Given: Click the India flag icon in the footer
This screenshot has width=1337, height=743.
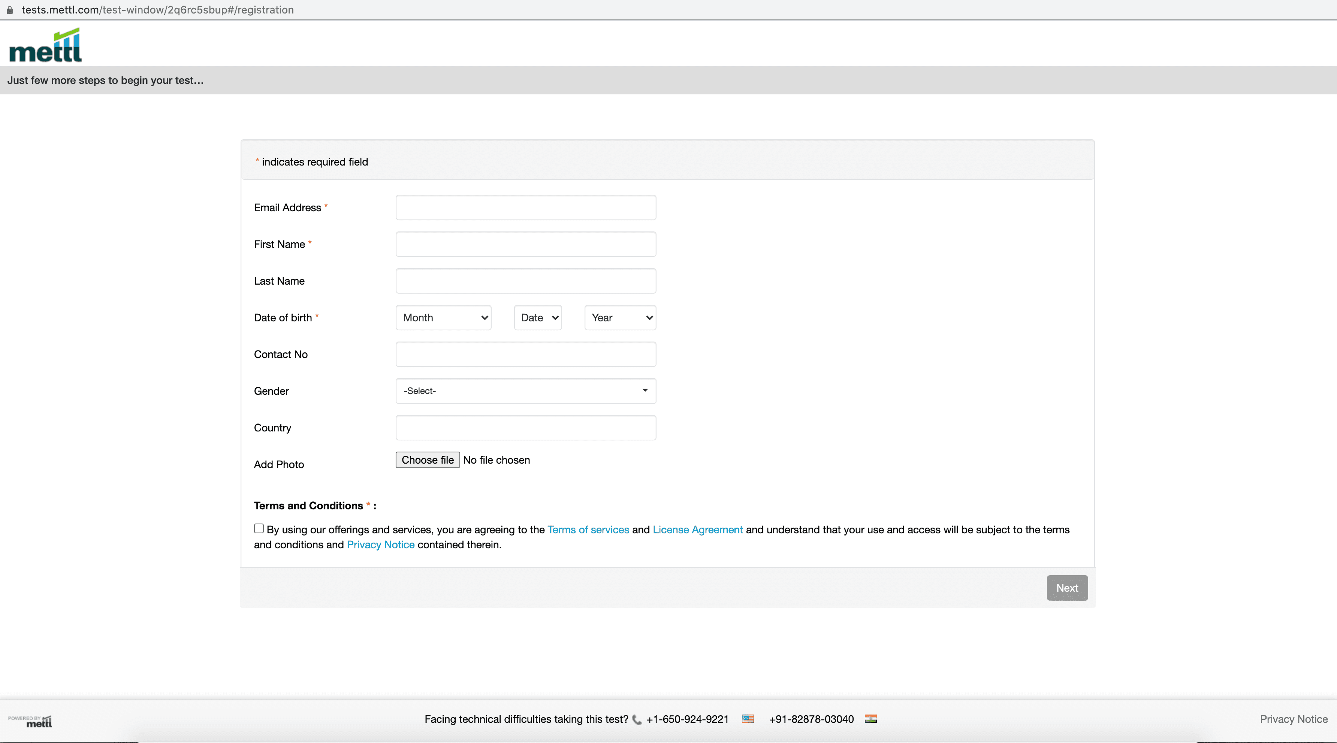Looking at the screenshot, I should coord(870,719).
